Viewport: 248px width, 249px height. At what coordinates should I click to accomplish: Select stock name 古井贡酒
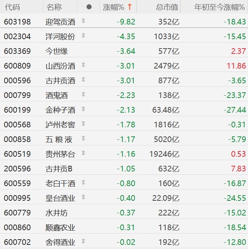[60, 81]
